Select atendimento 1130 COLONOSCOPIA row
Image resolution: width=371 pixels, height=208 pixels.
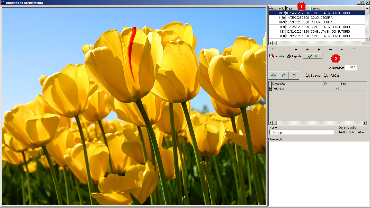click(x=317, y=18)
